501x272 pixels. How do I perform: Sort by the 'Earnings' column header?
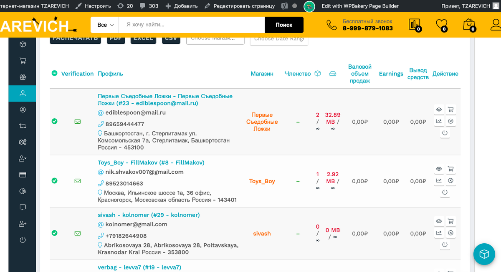pyautogui.click(x=391, y=74)
